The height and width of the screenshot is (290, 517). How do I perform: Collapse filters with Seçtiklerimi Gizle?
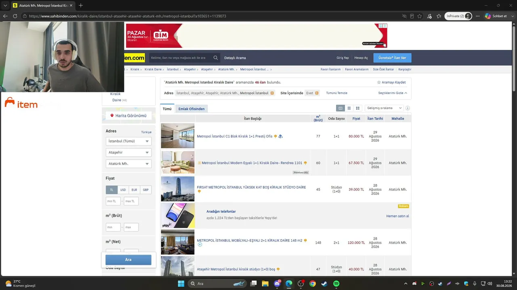click(x=393, y=93)
